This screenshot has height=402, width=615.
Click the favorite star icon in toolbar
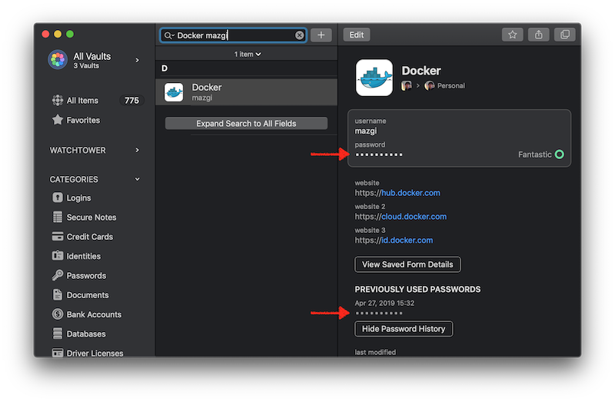coord(513,35)
